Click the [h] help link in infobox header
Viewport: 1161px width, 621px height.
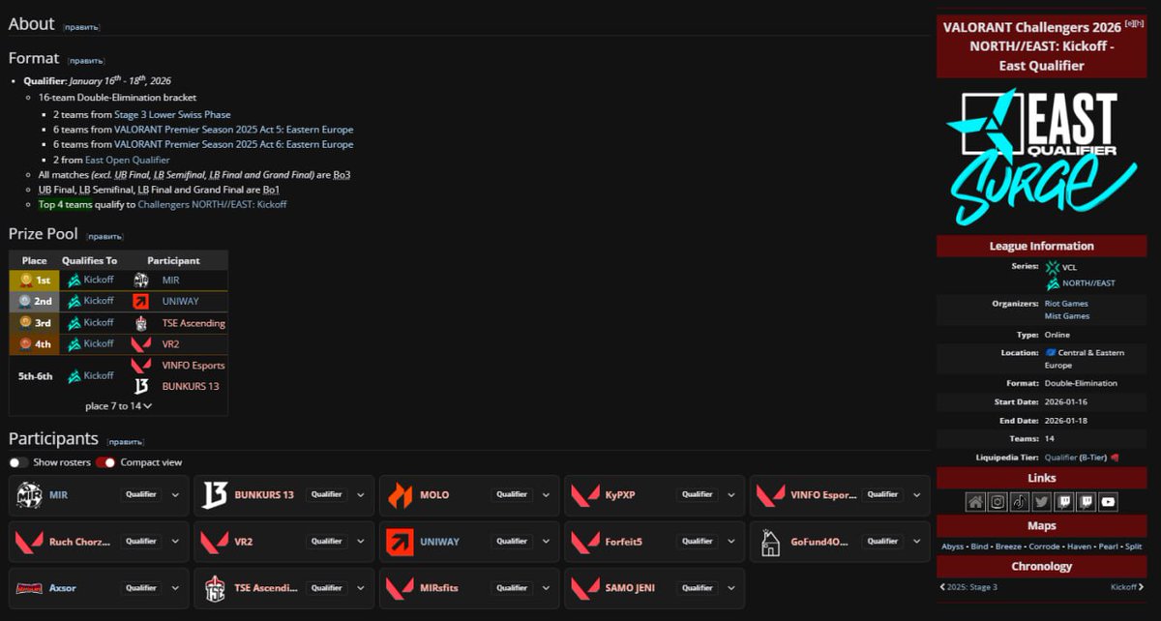[x=1139, y=22]
